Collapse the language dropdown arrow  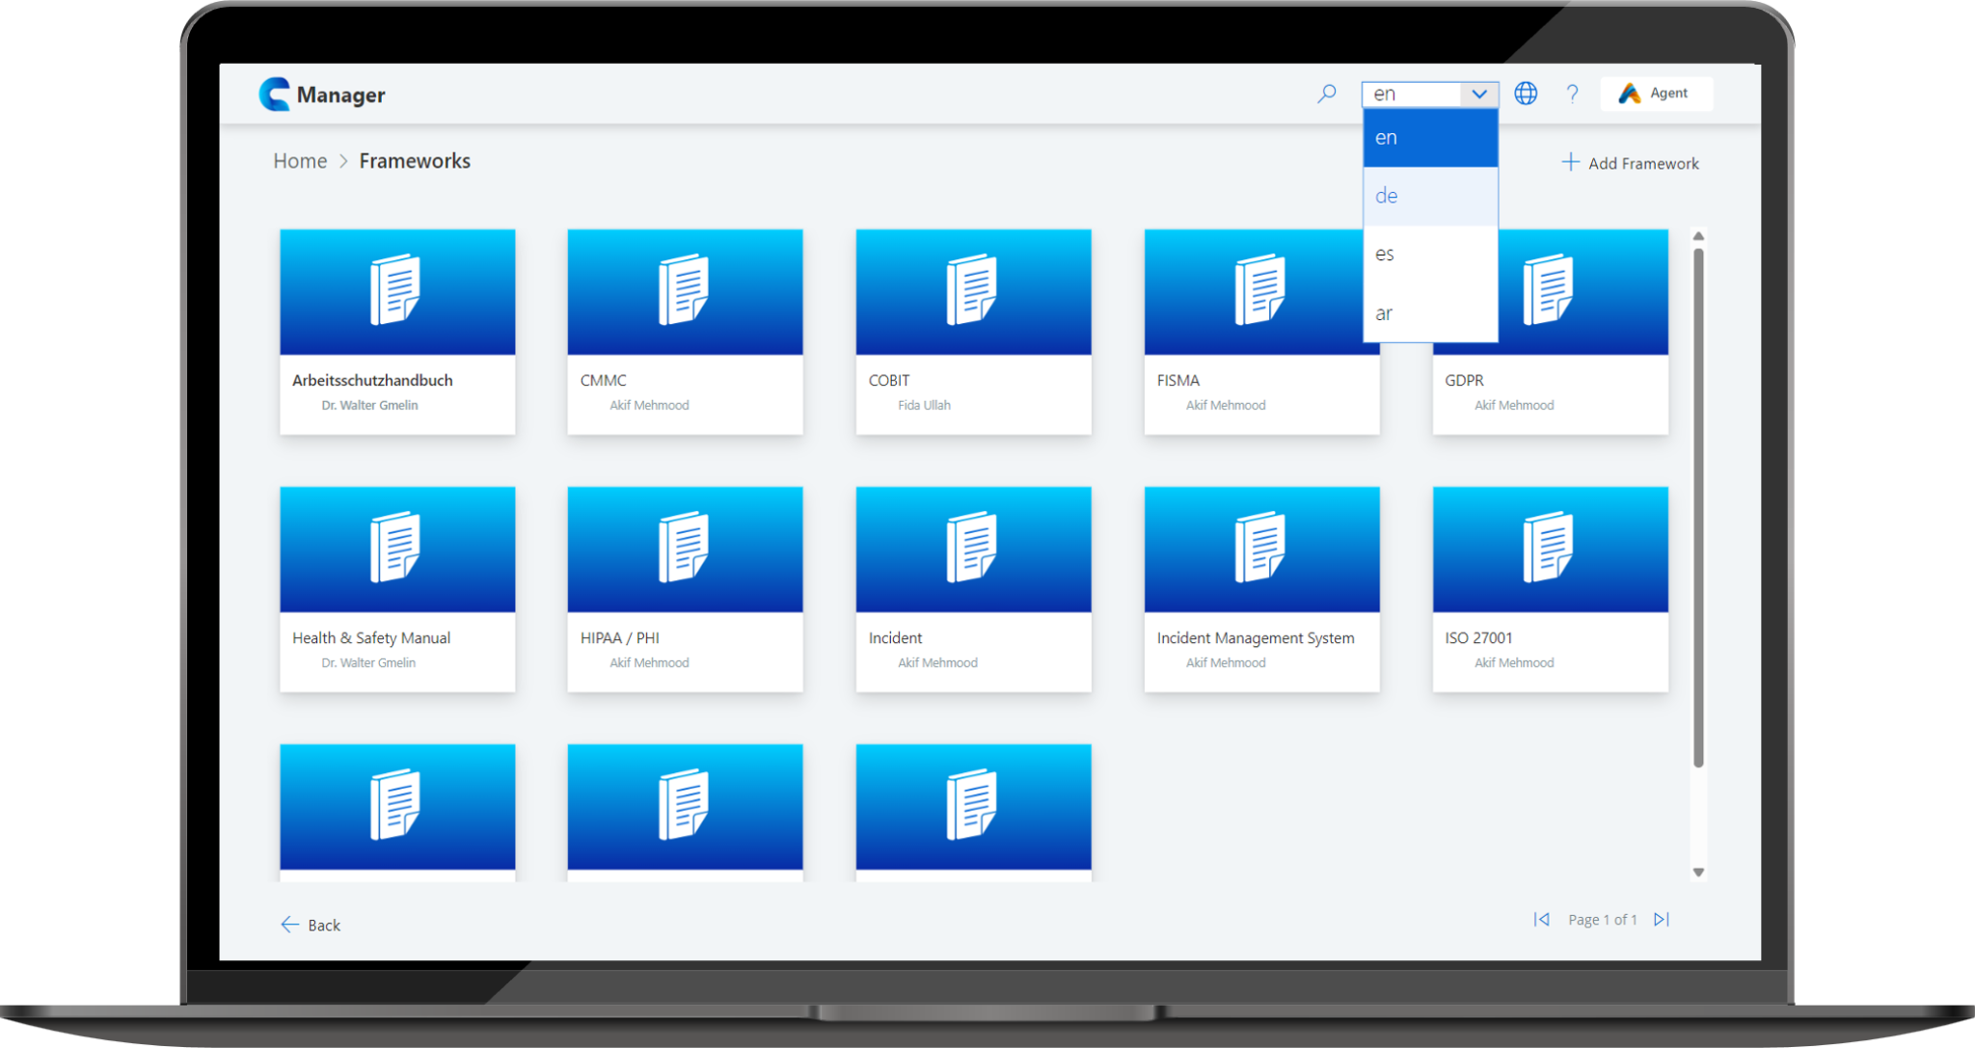1478,94
